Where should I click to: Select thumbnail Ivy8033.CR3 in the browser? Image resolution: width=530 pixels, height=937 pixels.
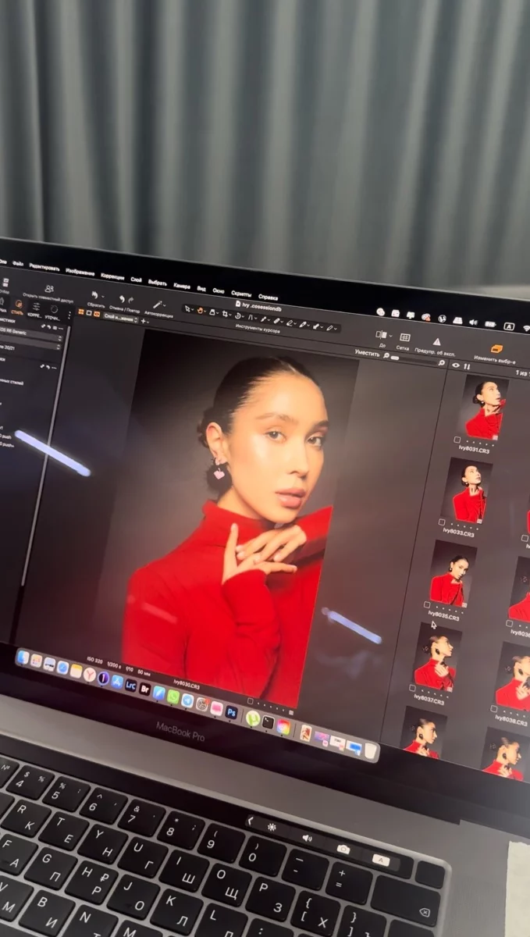pos(468,492)
